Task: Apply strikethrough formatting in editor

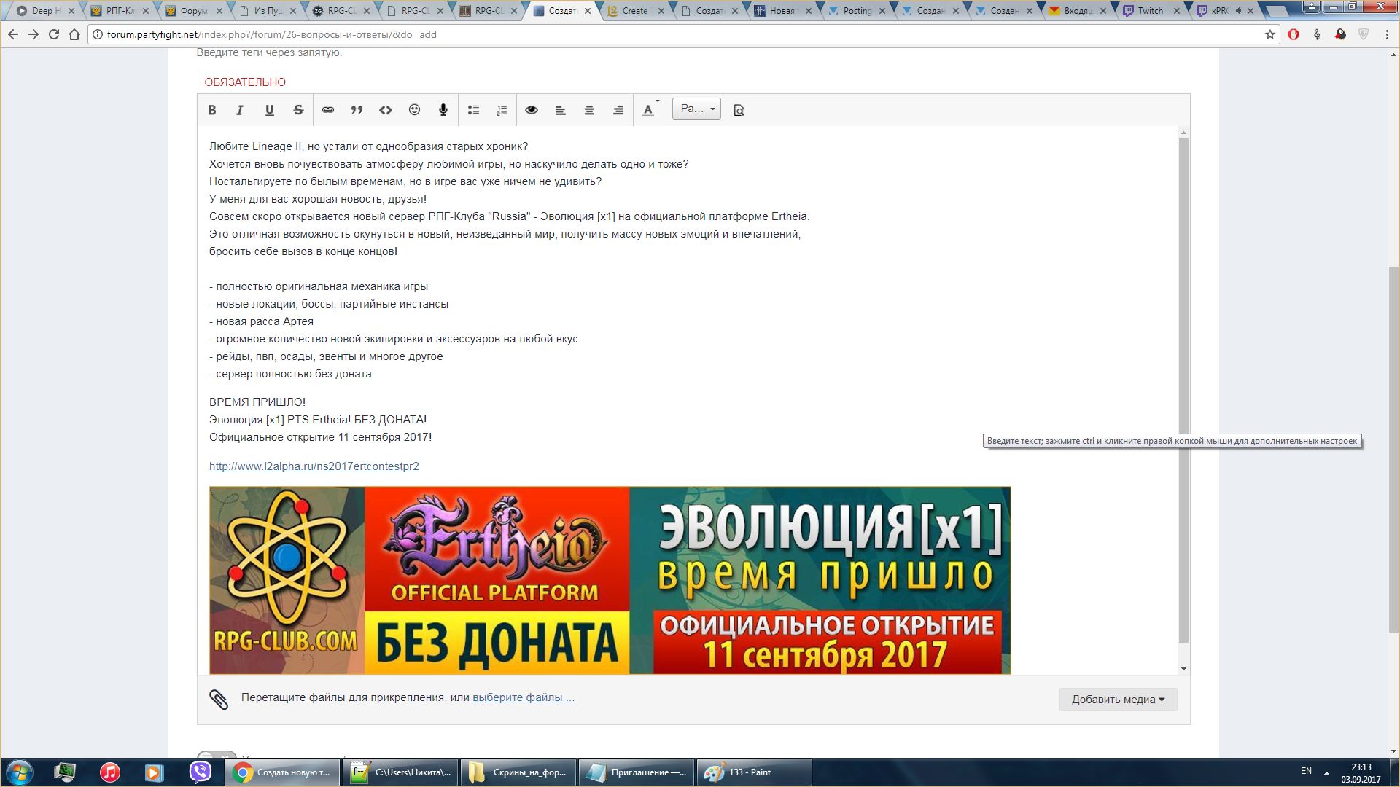Action: 298,110
